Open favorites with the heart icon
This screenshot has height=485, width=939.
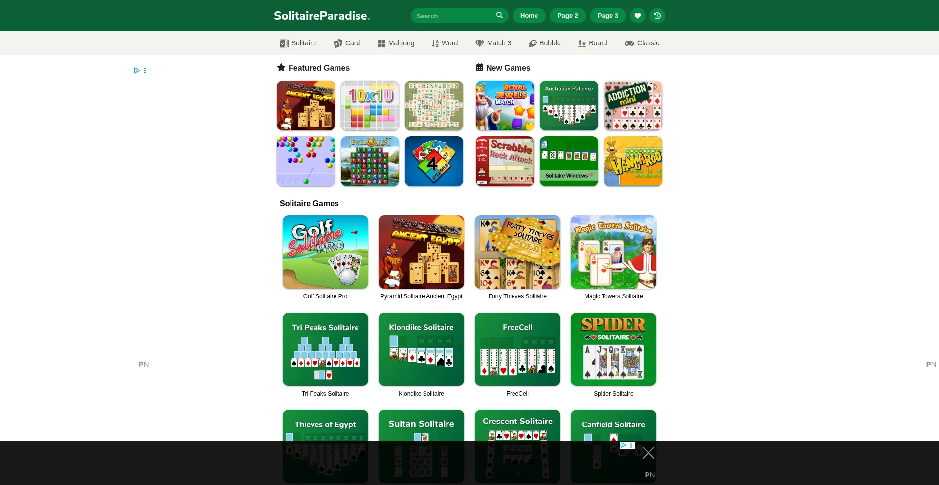638,16
